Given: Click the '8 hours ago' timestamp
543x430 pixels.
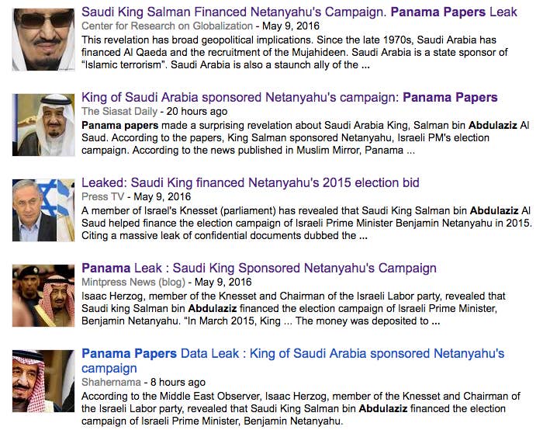Looking at the screenshot, I should click(x=178, y=382).
